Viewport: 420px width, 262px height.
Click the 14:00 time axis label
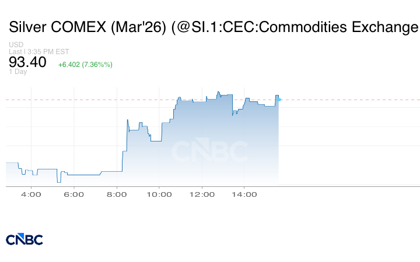tap(244, 194)
